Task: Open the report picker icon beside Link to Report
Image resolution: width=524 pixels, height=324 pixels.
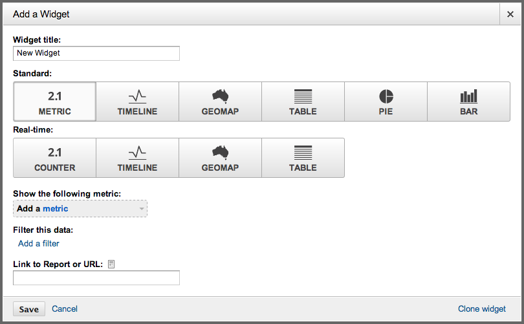Action: pyautogui.click(x=111, y=265)
